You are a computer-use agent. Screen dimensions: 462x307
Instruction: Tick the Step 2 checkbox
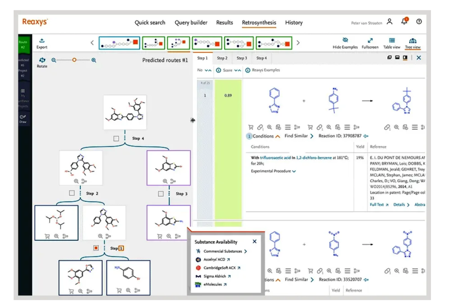tap(72, 193)
